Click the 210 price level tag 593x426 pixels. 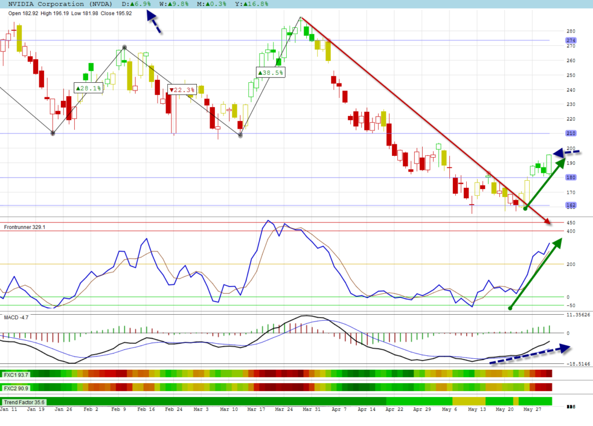point(570,133)
